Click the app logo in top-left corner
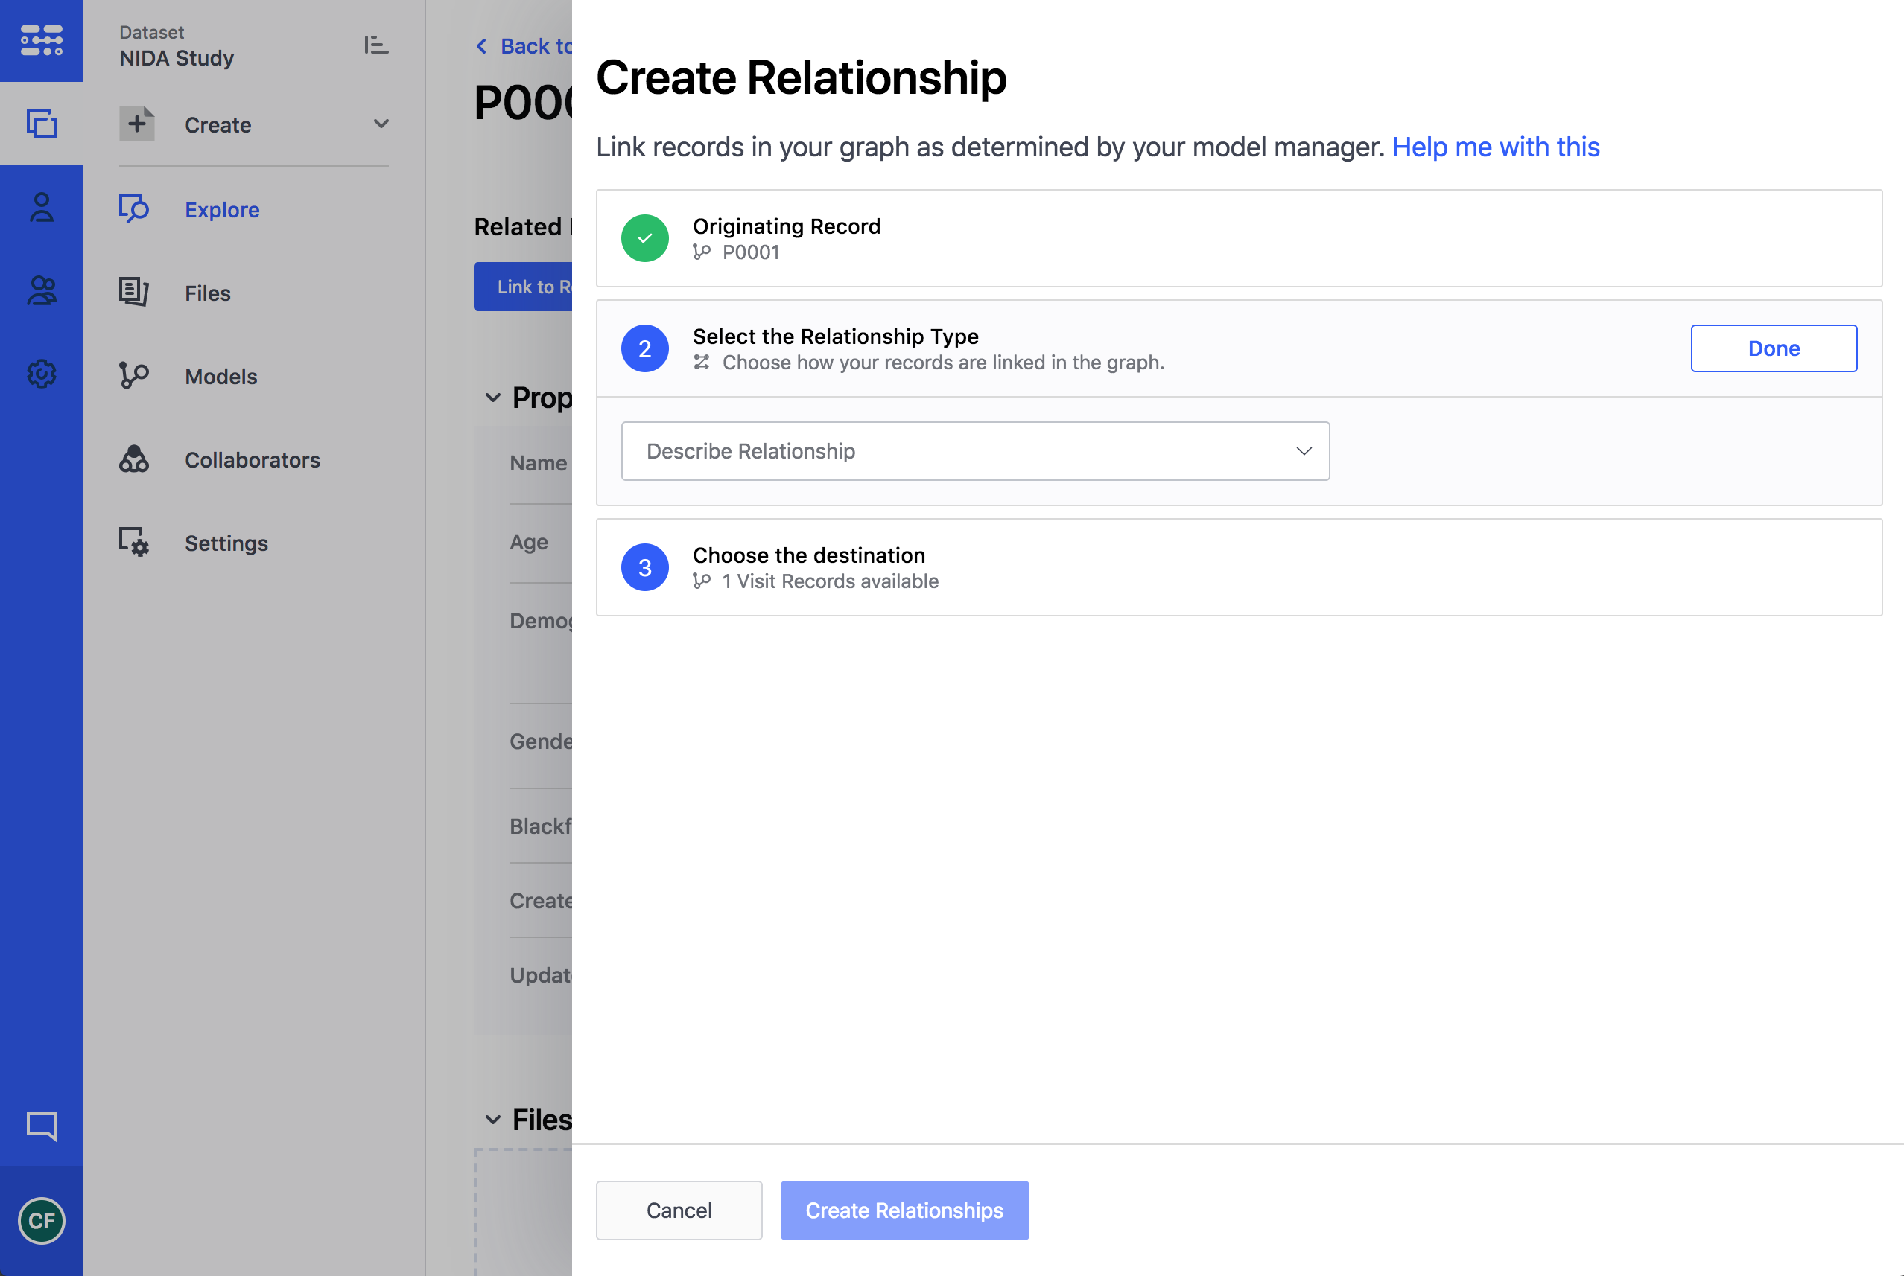 tap(42, 40)
